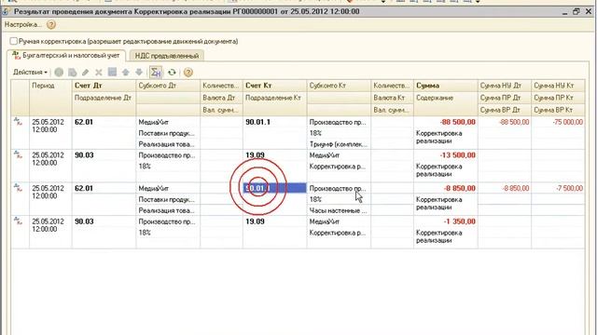Click the Сумма column header

tap(446, 86)
